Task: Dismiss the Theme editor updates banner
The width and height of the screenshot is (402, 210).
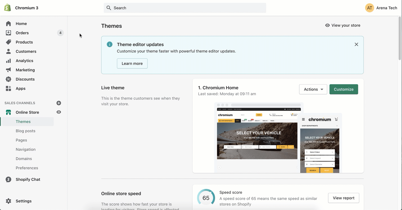Action: click(x=356, y=44)
